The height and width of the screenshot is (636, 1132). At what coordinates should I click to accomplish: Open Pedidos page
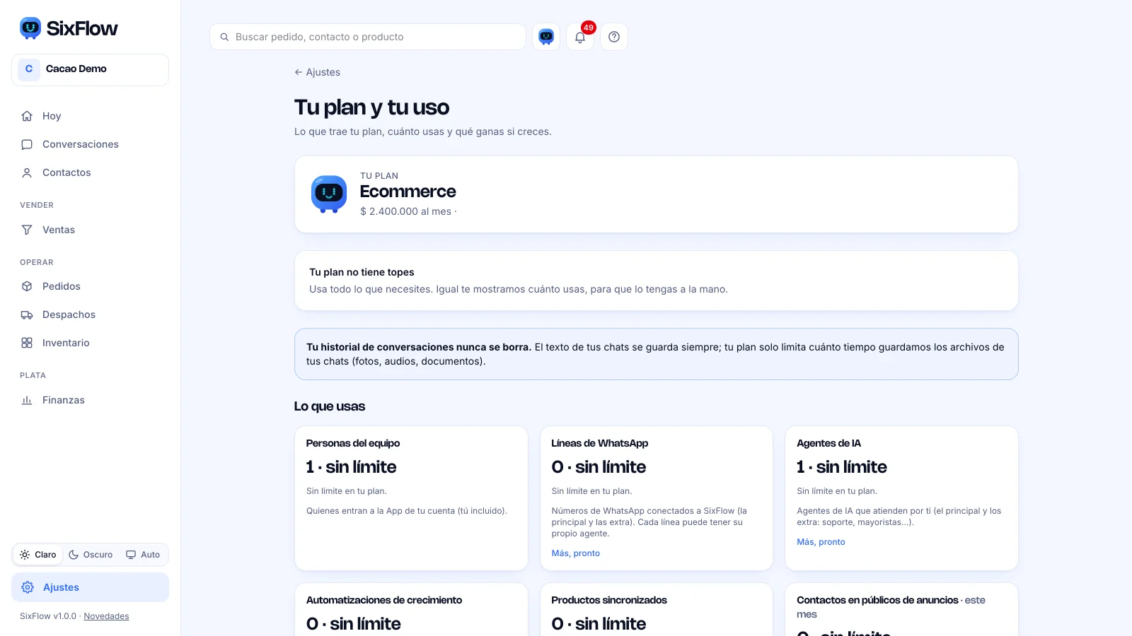coord(90,286)
